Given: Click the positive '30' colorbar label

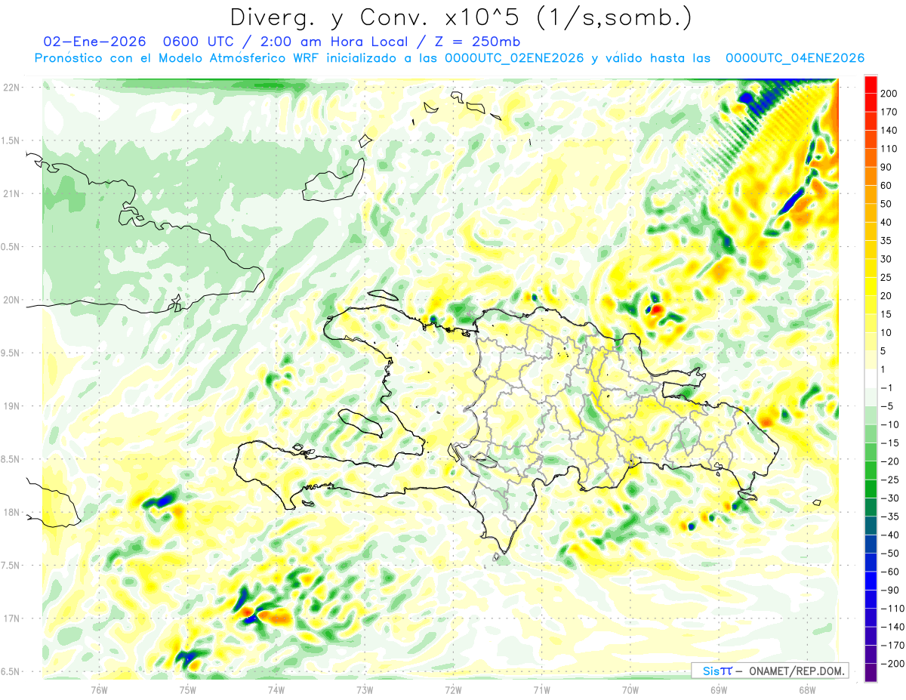Looking at the screenshot, I should click(887, 260).
